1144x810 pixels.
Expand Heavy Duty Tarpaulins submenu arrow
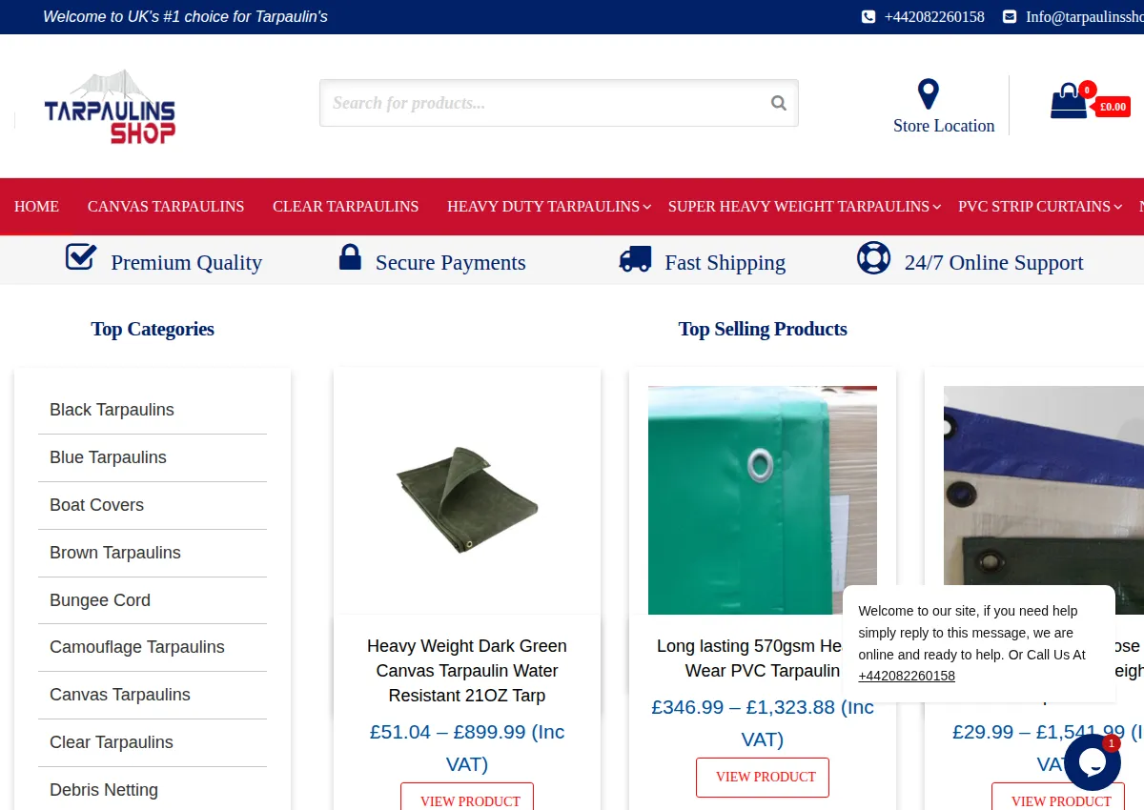tap(646, 207)
